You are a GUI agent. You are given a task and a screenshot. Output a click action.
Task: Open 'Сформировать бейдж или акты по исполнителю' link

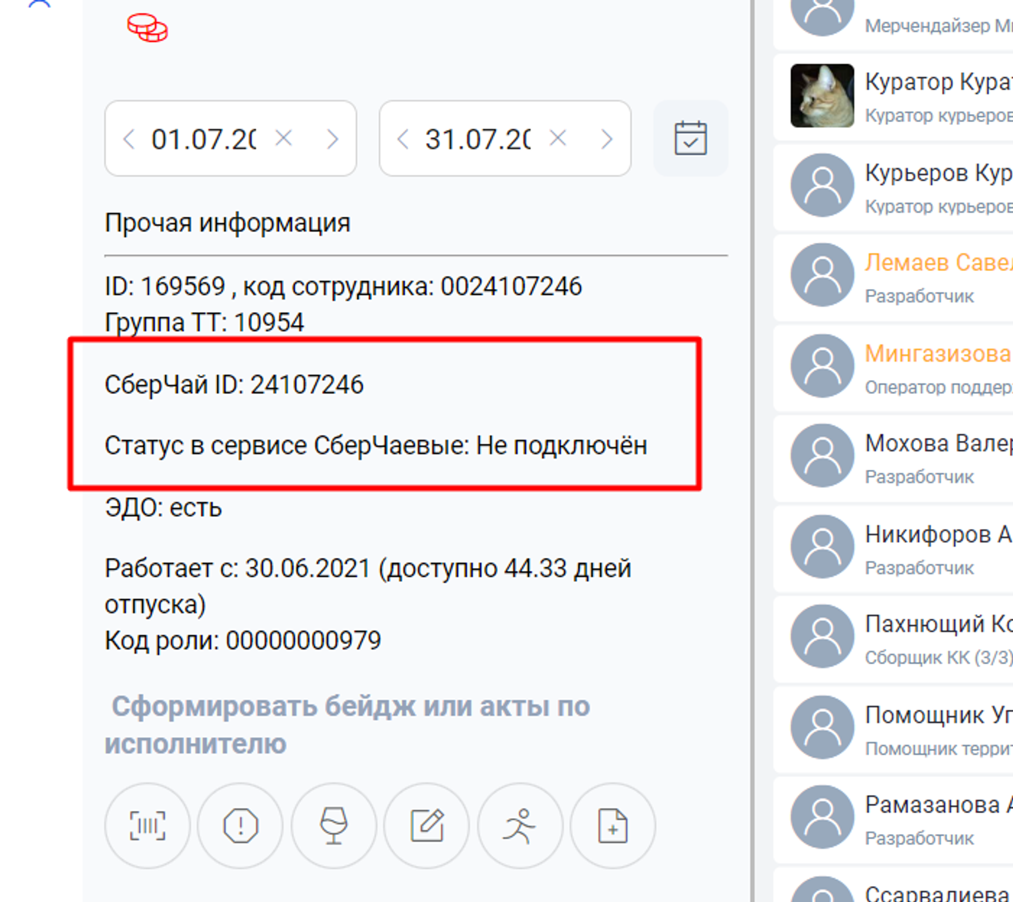click(x=347, y=725)
